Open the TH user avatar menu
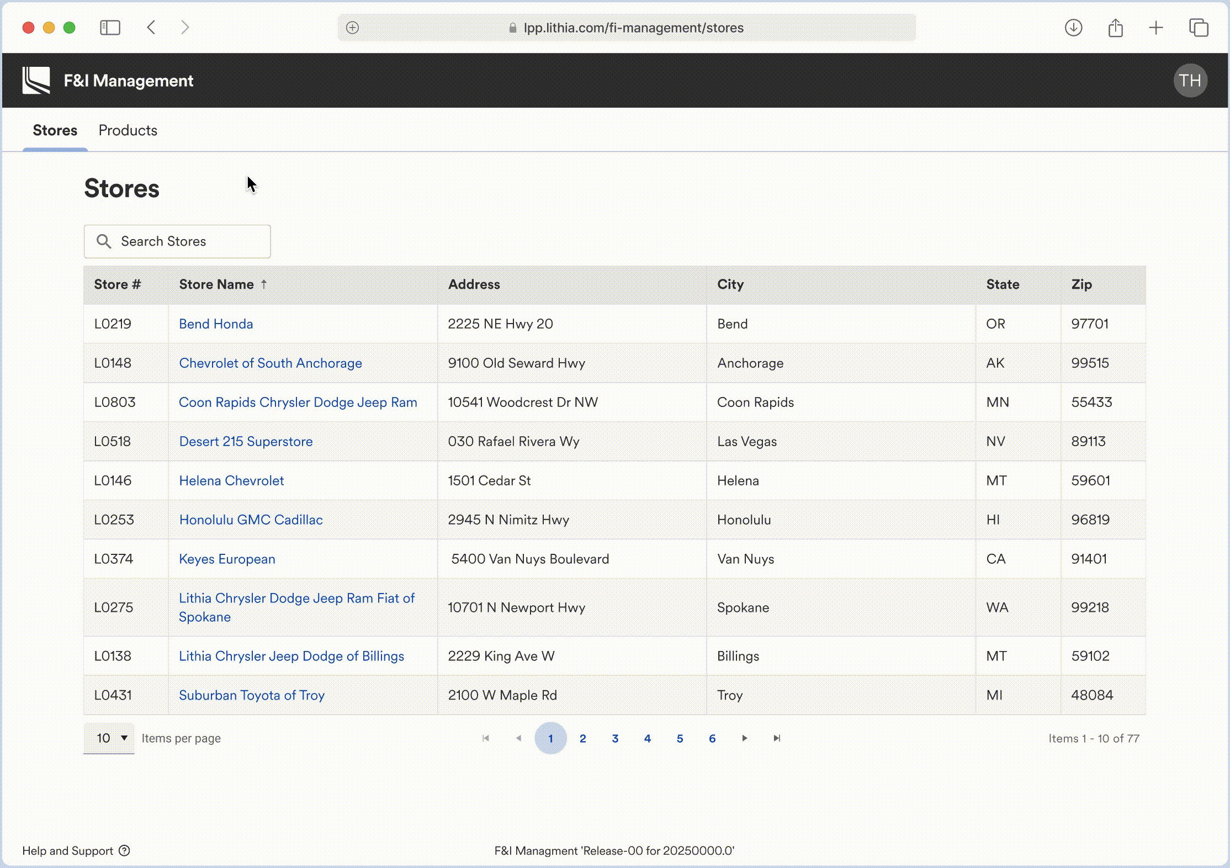1230x868 pixels. pyautogui.click(x=1190, y=80)
